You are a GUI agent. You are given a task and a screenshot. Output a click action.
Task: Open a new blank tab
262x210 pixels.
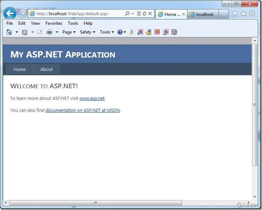[x=223, y=14]
